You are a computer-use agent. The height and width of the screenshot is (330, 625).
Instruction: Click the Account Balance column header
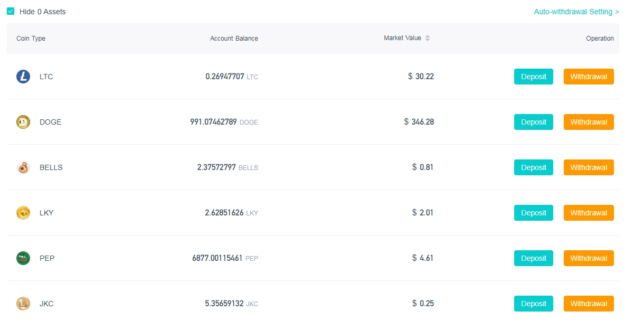234,38
